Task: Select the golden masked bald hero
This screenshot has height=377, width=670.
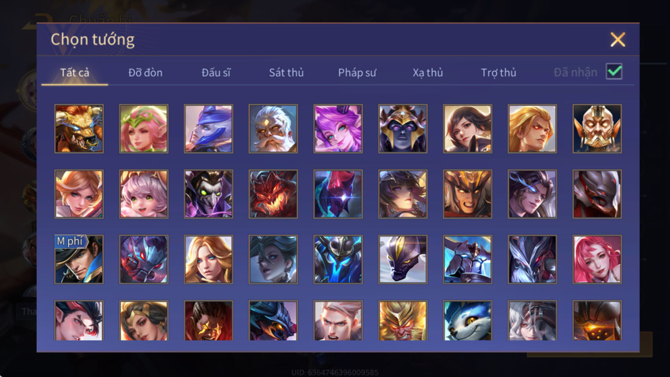Action: (x=597, y=129)
